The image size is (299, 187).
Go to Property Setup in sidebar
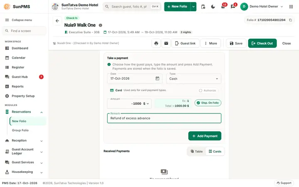coord(23,96)
